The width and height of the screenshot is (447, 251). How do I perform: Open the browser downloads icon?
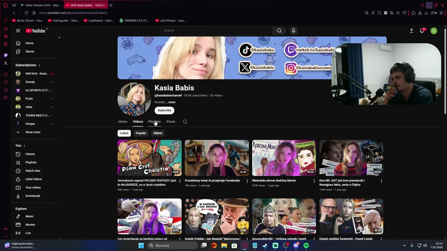tap(426, 13)
